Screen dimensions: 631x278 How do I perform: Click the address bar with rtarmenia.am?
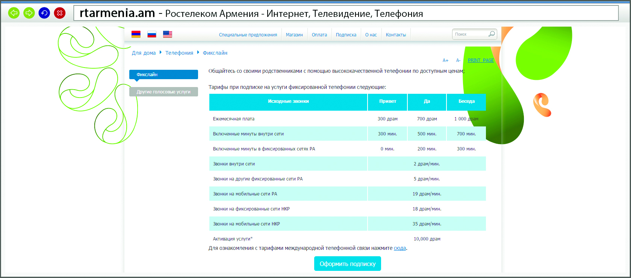346,13
